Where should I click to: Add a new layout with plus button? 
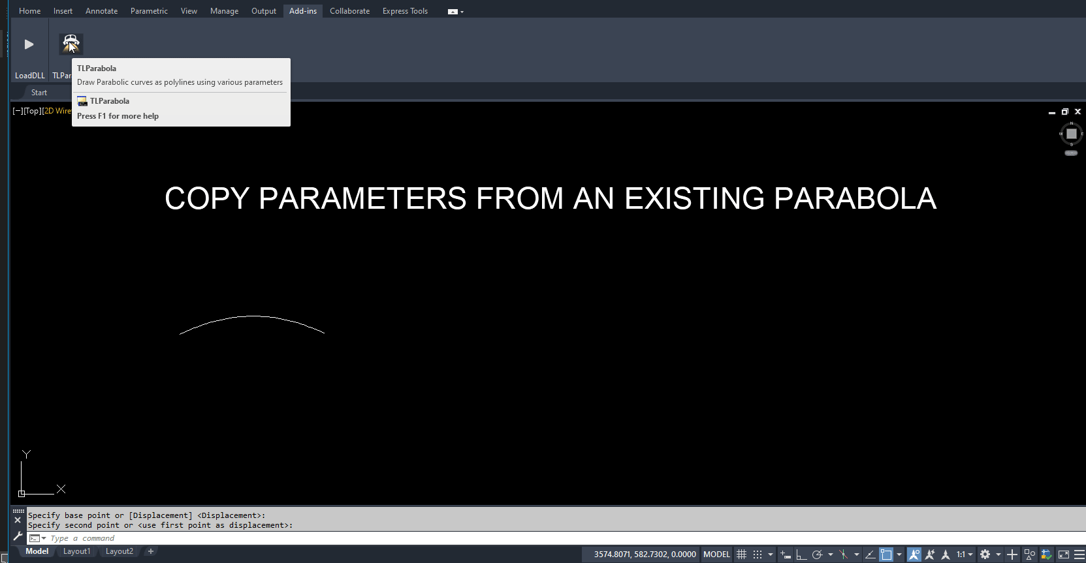[x=151, y=551]
